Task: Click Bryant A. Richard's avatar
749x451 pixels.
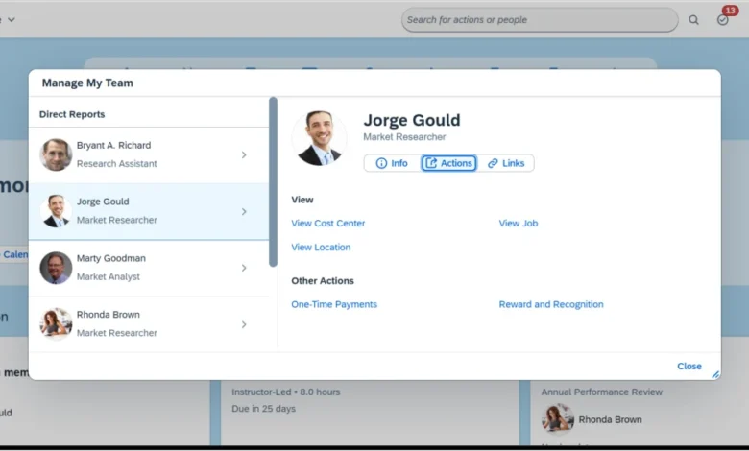Action: [x=56, y=154]
